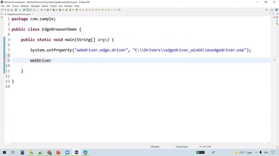Click the Open Perspective icon
Viewport: 279px width, 156px height.
coord(272,10)
